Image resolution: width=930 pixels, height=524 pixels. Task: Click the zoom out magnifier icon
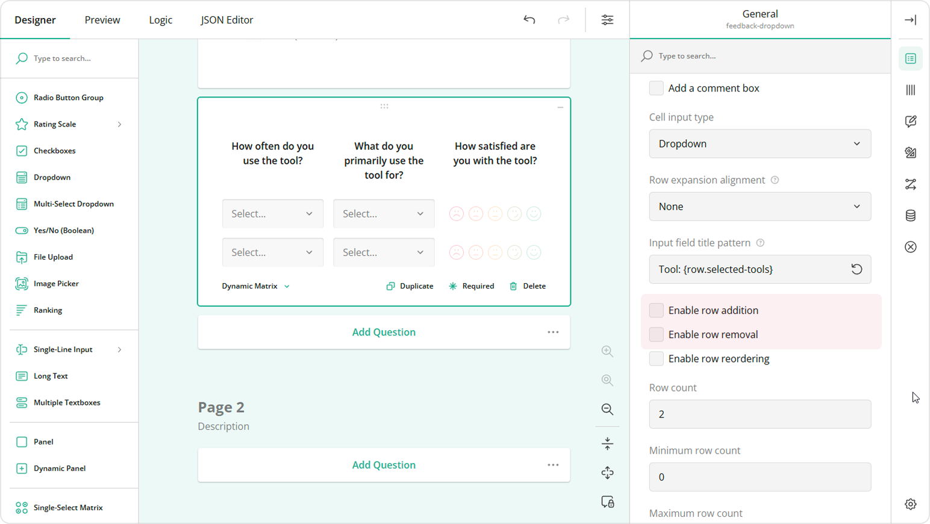[x=607, y=410]
